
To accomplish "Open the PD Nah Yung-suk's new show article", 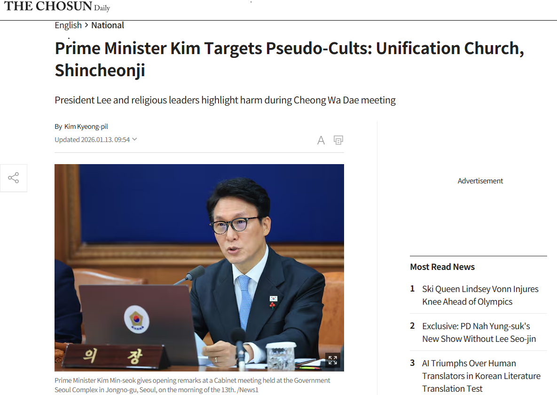I will [x=479, y=332].
